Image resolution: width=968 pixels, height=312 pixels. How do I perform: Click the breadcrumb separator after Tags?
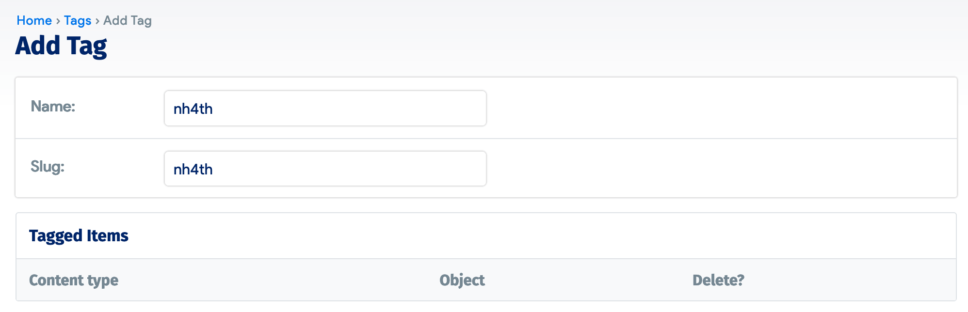97,21
